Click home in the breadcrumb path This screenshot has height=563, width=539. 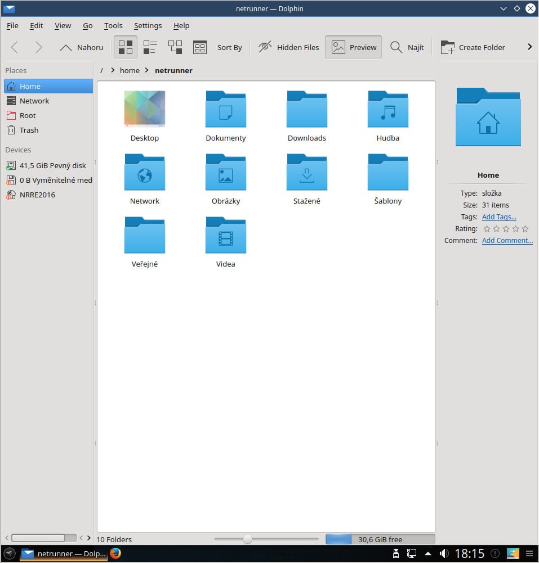[x=130, y=71]
